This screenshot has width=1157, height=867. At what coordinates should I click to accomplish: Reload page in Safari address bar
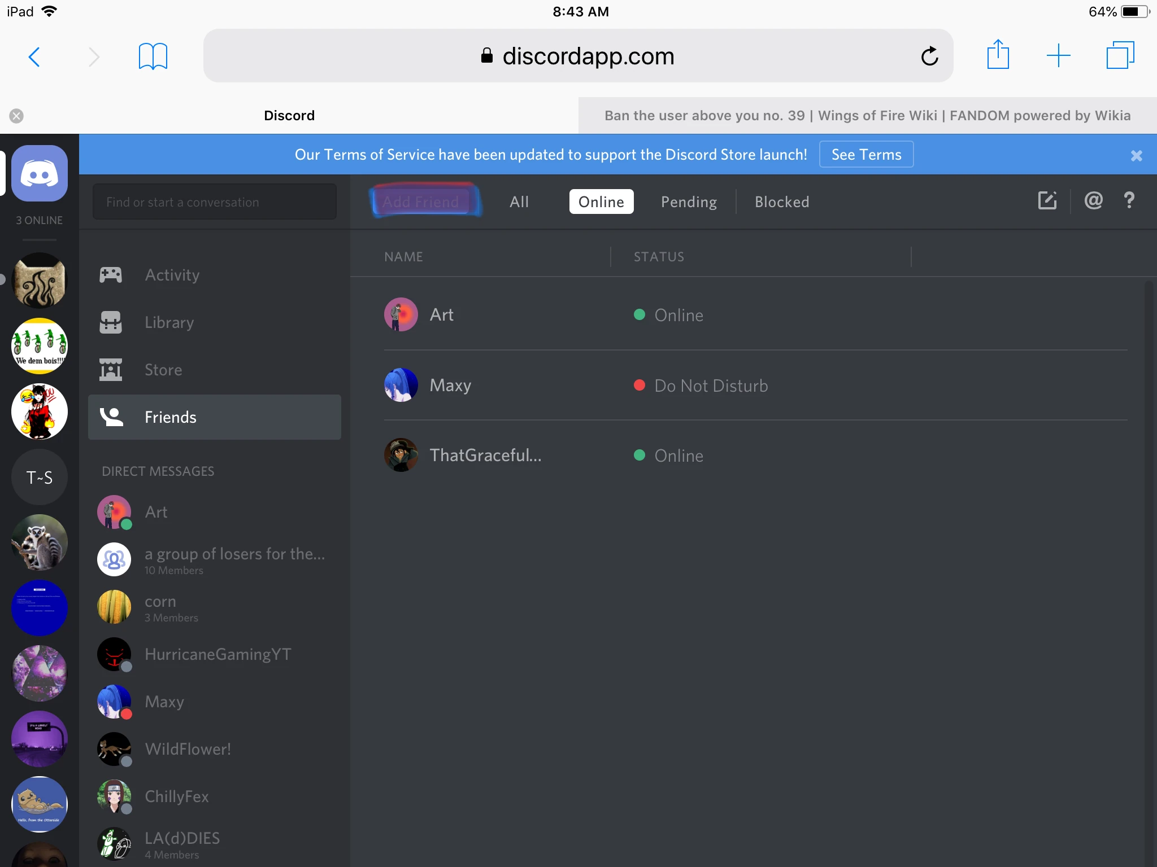[x=929, y=56]
